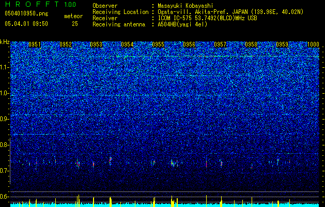325x207 pixels.
Task: Select antenna text A504HB(yagi 4el)
Action: point(182,24)
